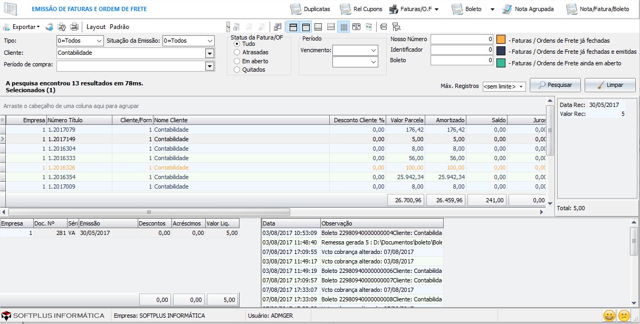Click the Nosso Número input field
Viewport: 640px width, 324px height.
click(x=462, y=39)
